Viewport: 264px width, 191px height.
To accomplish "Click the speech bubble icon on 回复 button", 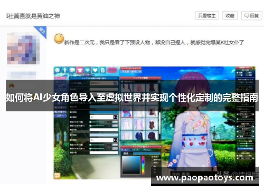I will pyautogui.click(x=247, y=16).
